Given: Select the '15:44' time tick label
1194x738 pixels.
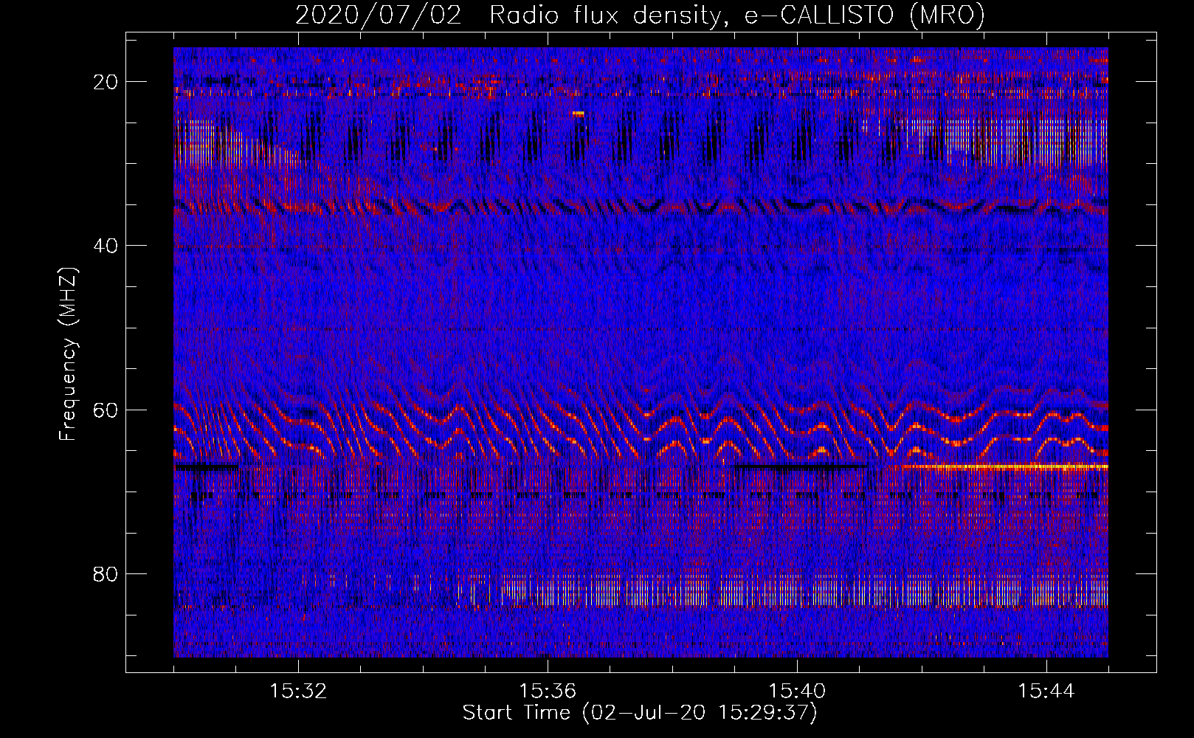Looking at the screenshot, I should point(1046,692).
